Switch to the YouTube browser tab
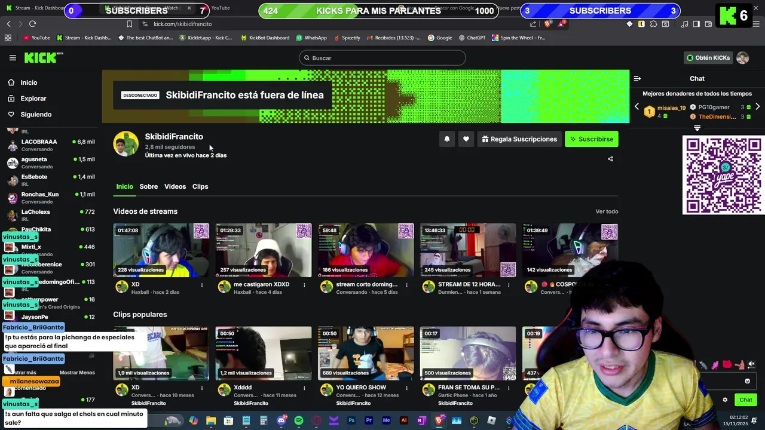 coord(220,8)
